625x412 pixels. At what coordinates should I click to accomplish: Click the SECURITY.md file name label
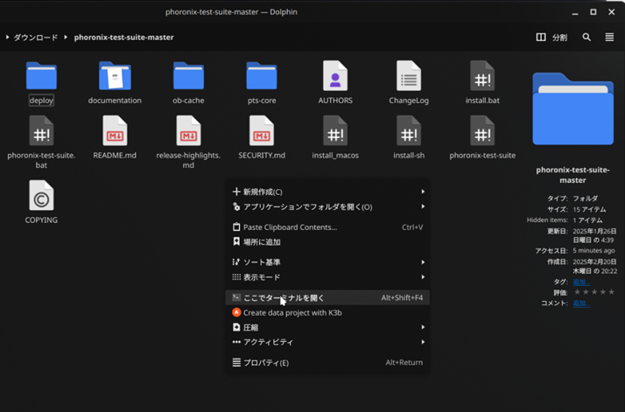(262, 156)
